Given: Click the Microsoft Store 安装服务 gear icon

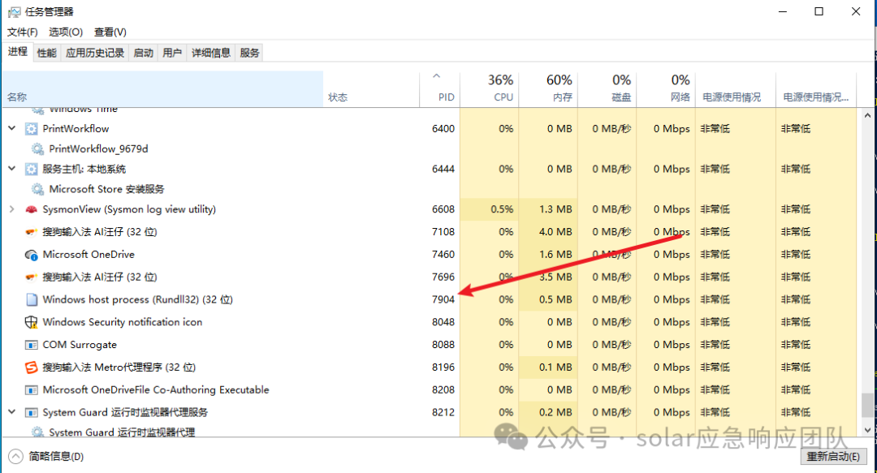Looking at the screenshot, I should (37, 189).
